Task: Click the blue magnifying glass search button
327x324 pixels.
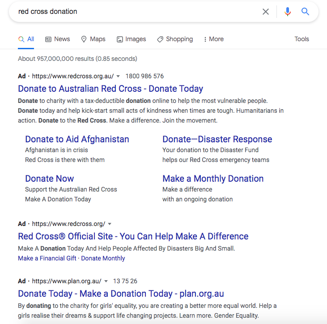Action: [x=306, y=12]
